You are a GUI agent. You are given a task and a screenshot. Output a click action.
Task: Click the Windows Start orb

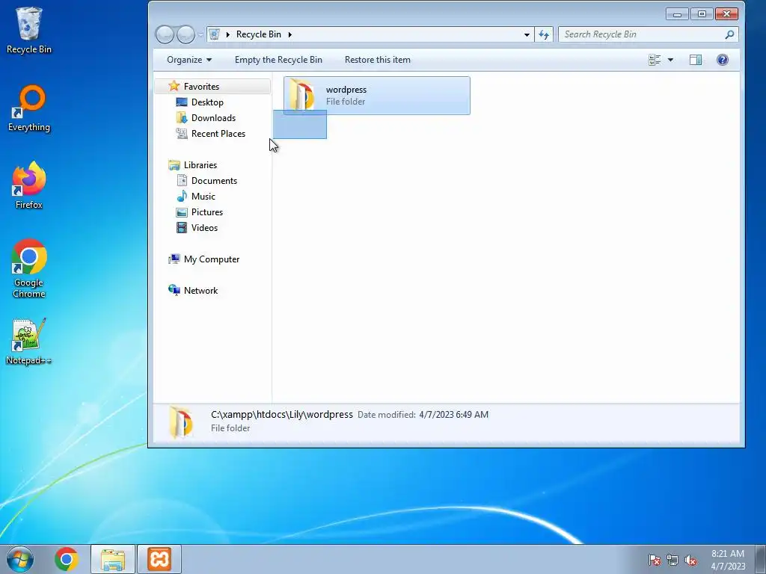tap(20, 559)
